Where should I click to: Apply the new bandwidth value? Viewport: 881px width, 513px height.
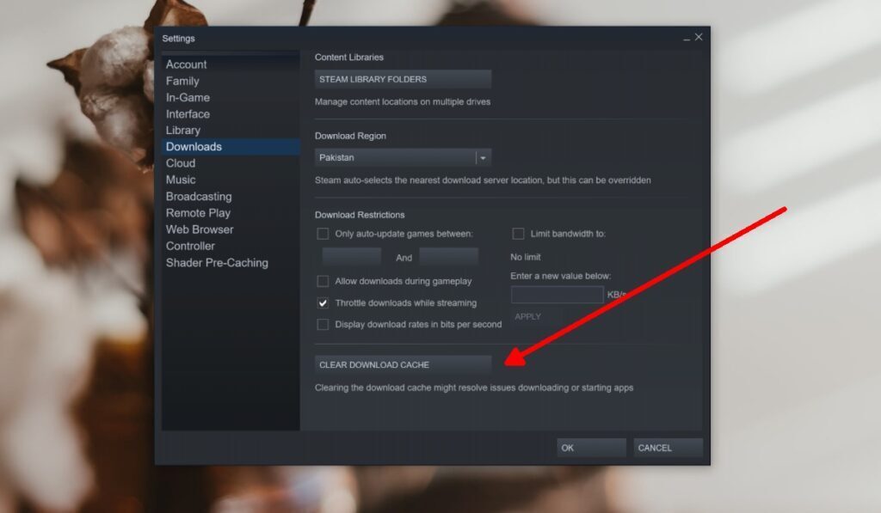coord(527,315)
